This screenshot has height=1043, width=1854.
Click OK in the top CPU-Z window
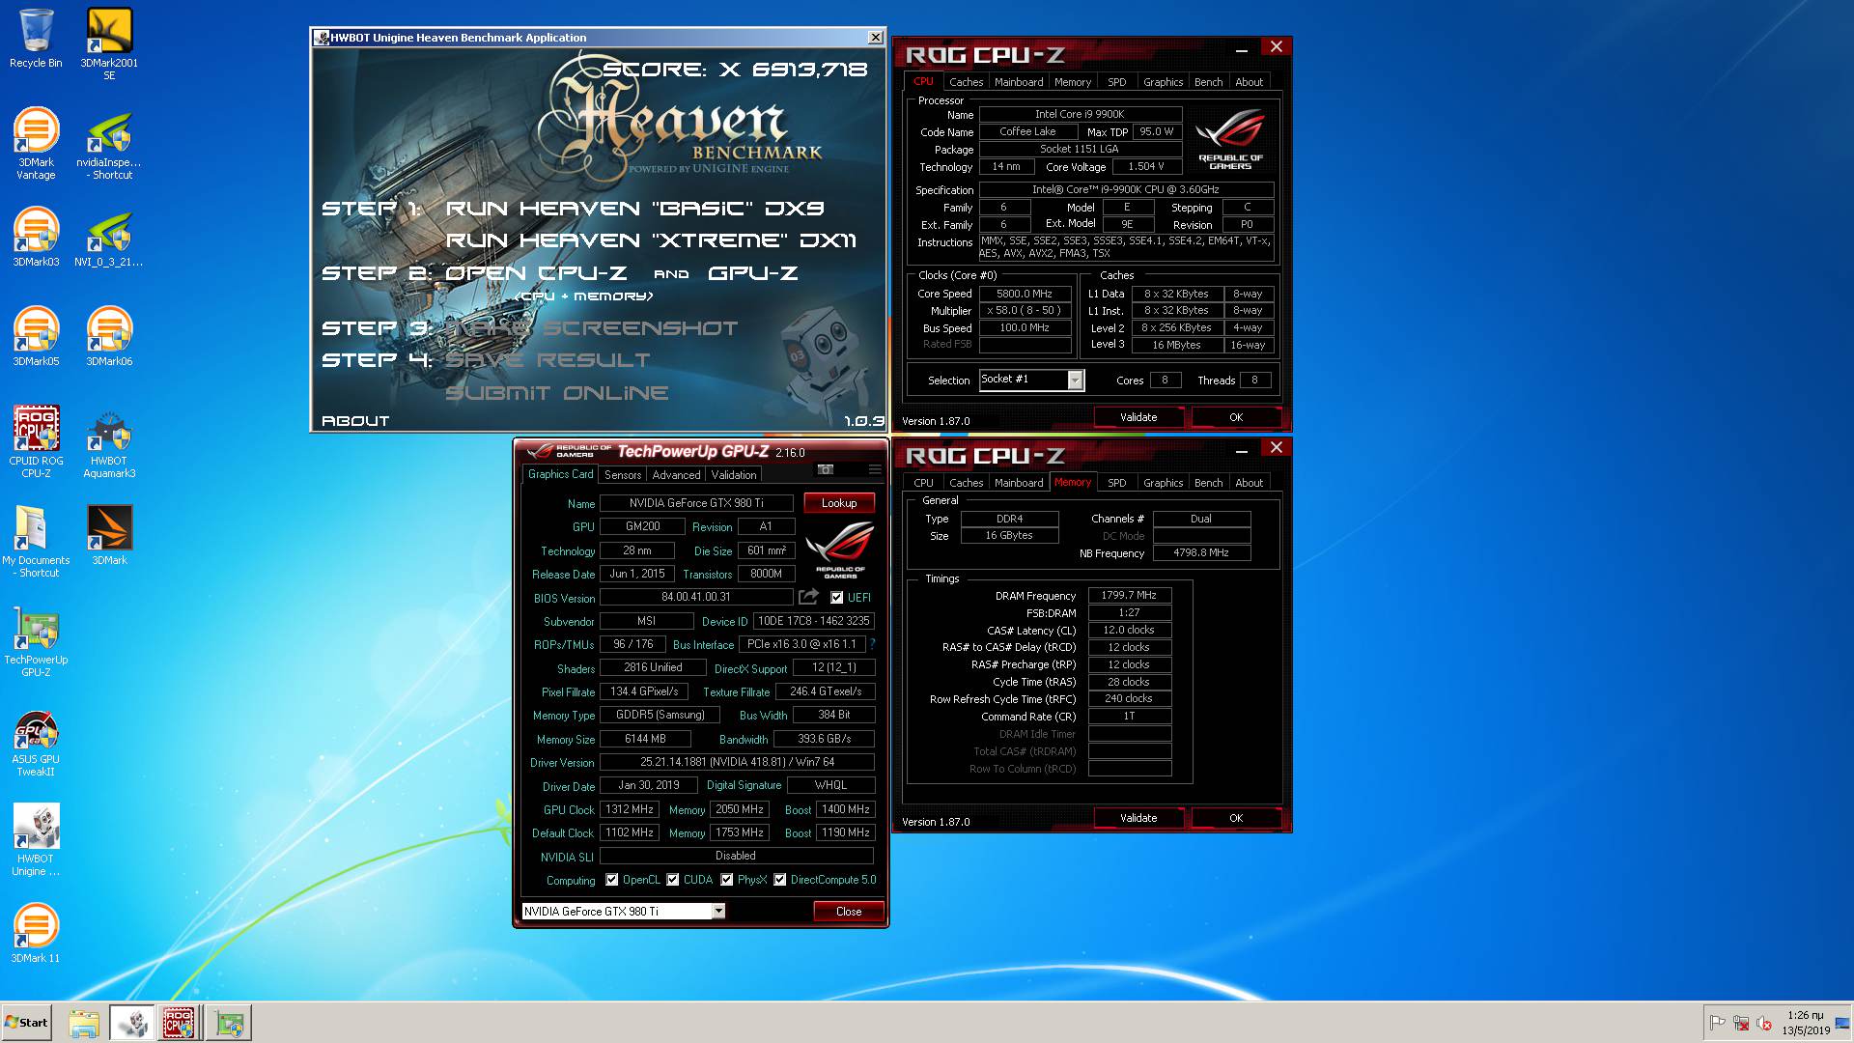pyautogui.click(x=1236, y=417)
